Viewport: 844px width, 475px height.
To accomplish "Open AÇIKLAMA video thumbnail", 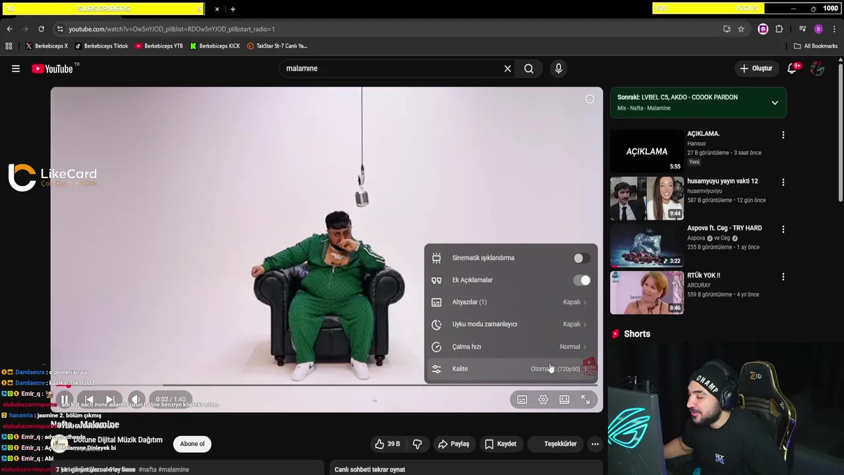I will [x=647, y=151].
